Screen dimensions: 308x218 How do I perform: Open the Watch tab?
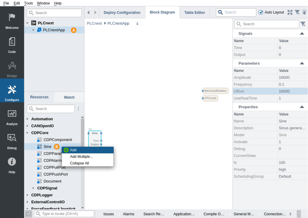point(69,97)
